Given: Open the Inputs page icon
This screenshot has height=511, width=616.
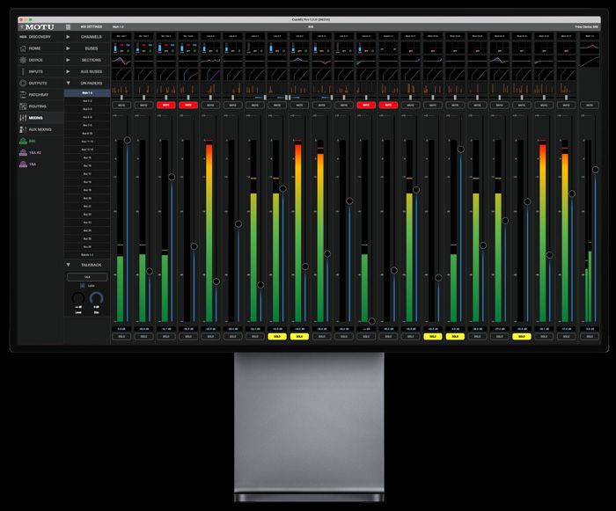Looking at the screenshot, I should pos(22,71).
